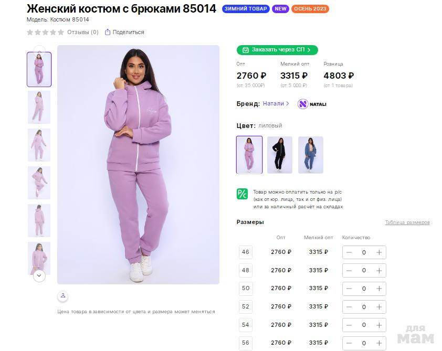Open the 'Таблица размеров' size chart link
The image size is (442, 351).
point(407,222)
